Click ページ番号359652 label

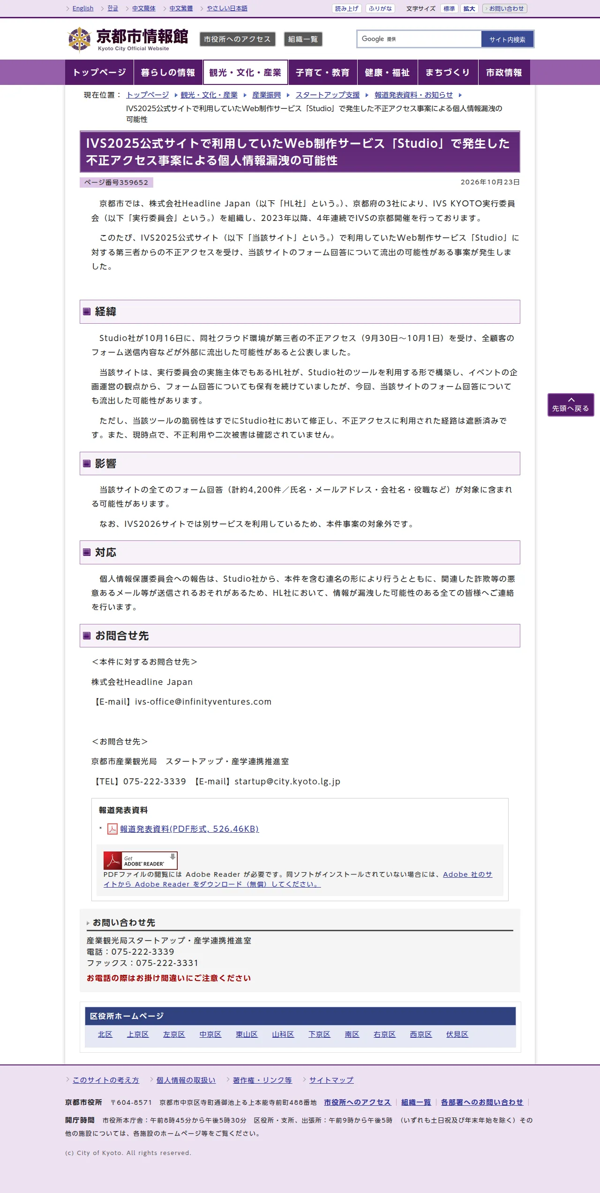(116, 182)
